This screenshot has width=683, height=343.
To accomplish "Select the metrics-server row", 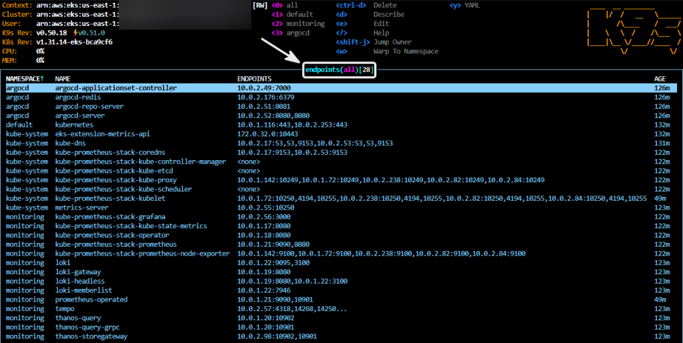I will pos(341,208).
